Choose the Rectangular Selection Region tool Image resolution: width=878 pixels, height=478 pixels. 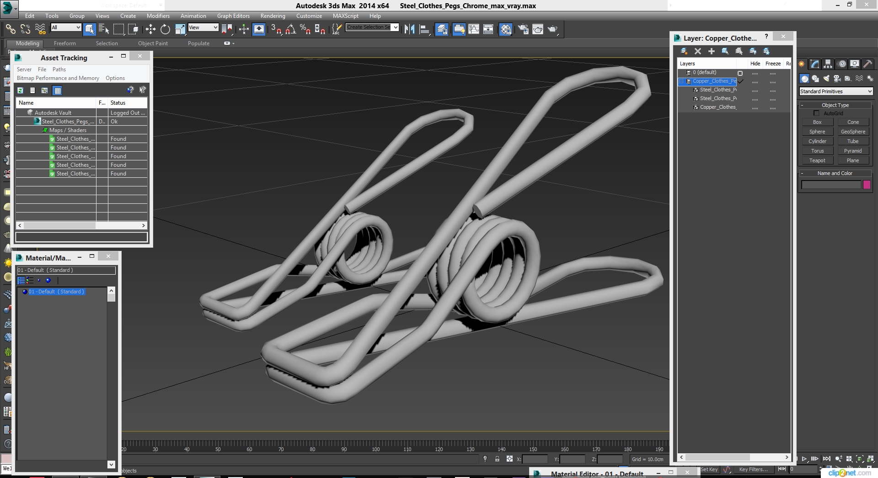tap(118, 29)
